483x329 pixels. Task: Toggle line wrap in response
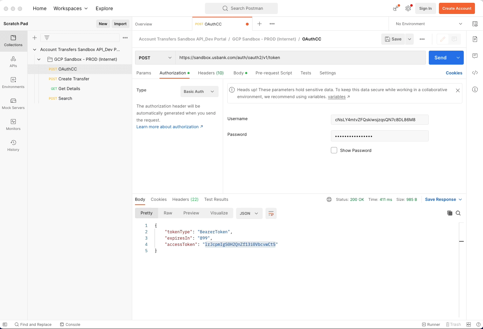271,213
